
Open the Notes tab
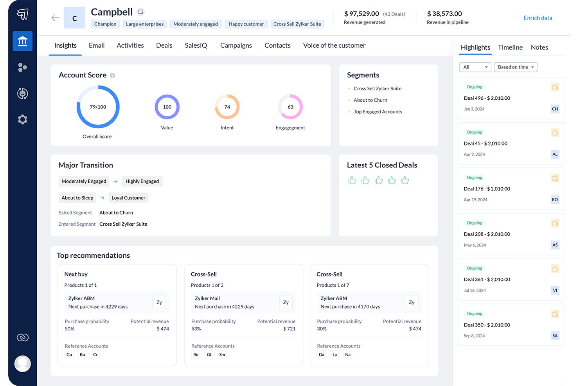539,47
